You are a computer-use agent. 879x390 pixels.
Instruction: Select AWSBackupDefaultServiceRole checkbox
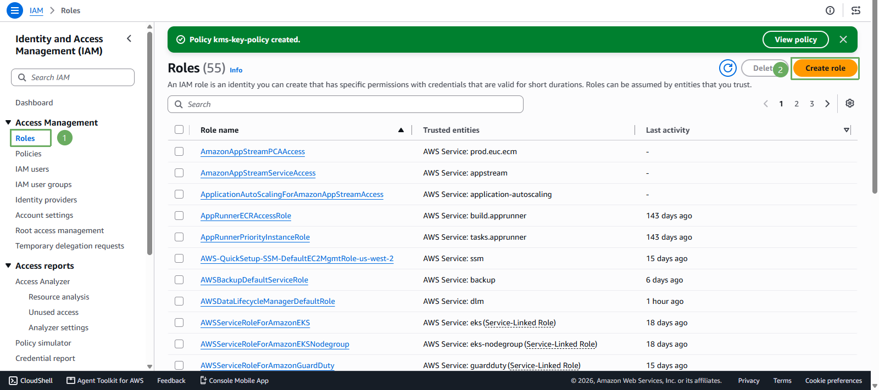point(179,280)
